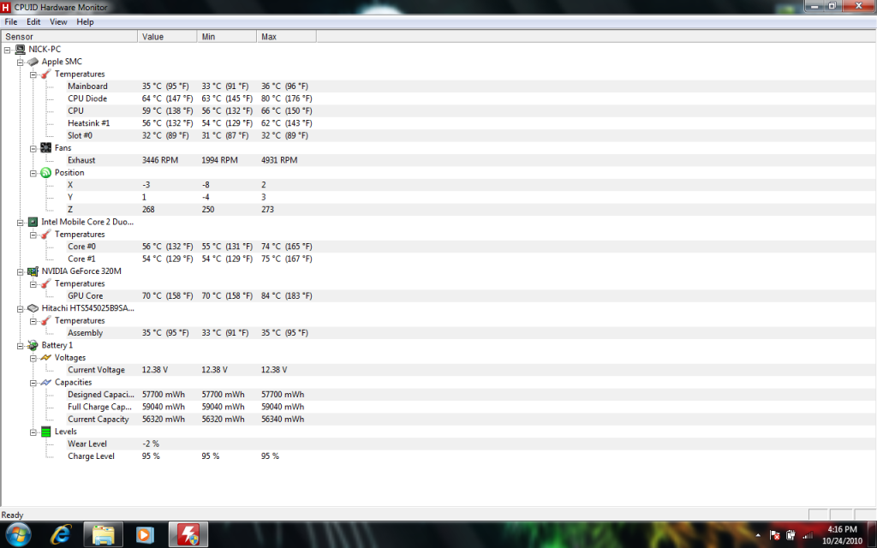This screenshot has width=877, height=548.
Task: Collapse the Hitachi HTS545025B9SA node
Action: (x=21, y=308)
